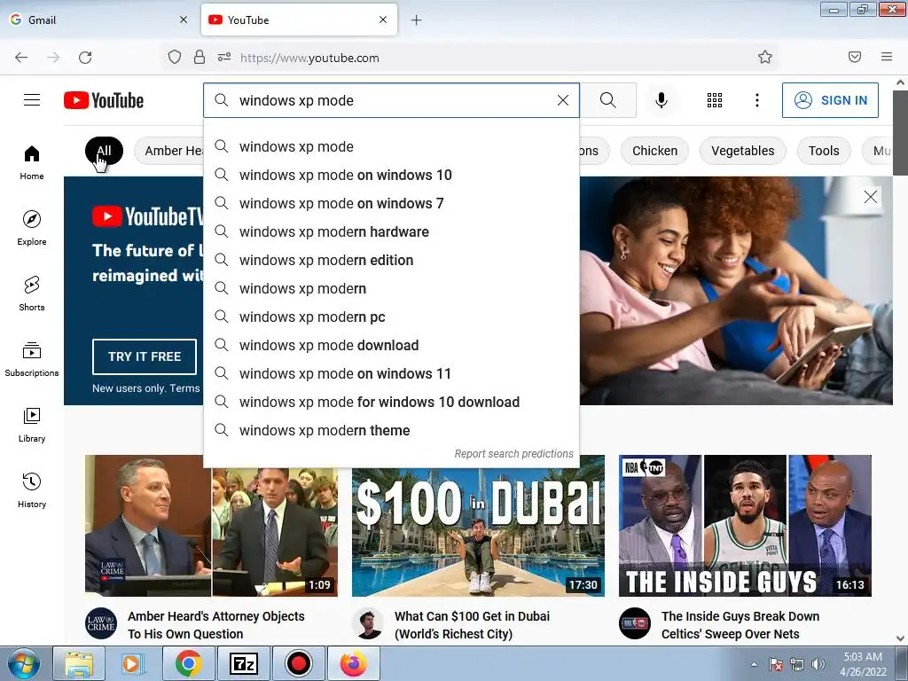Open History in the sidebar
The height and width of the screenshot is (681, 908).
point(32,490)
